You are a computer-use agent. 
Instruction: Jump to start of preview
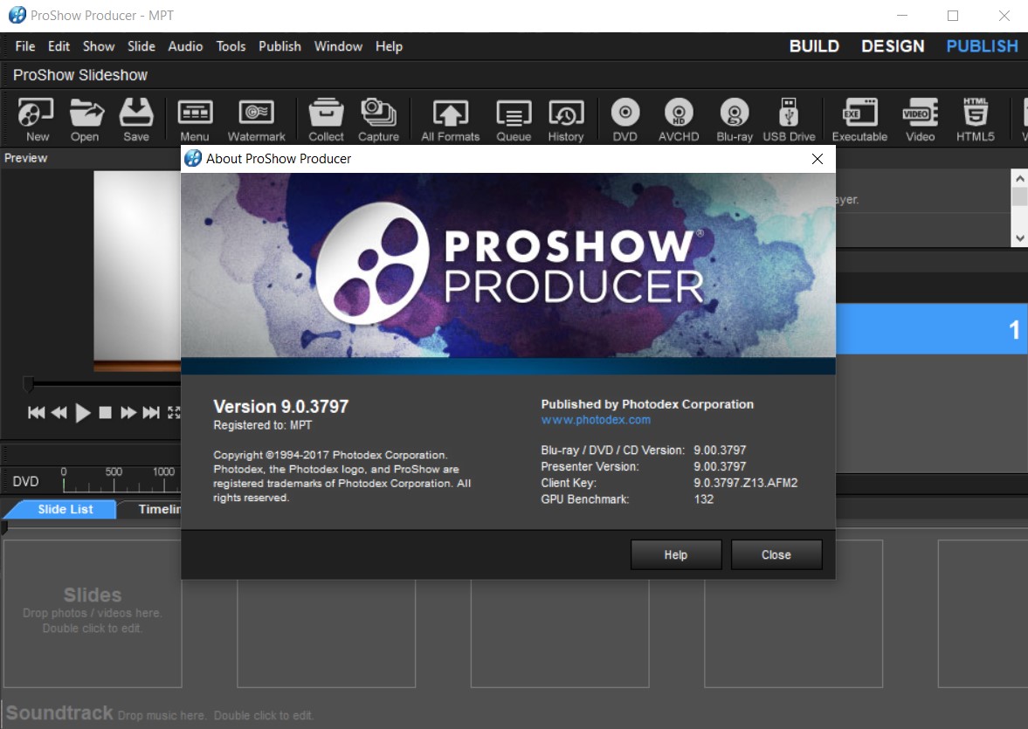[x=36, y=412]
